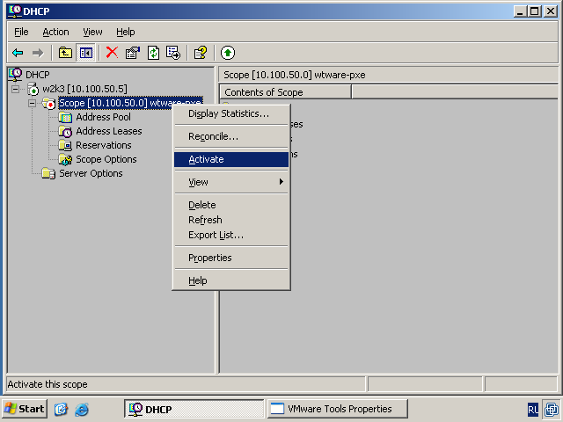This screenshot has height=422, width=563.
Task: Click the Refresh toolbar icon
Action: coord(153,53)
